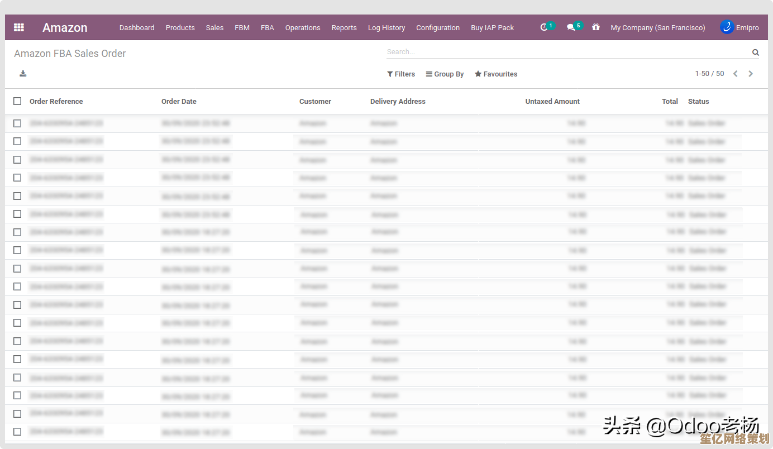Viewport: 773px width, 449px height.
Task: Open the apps grid menu
Action: coord(19,27)
